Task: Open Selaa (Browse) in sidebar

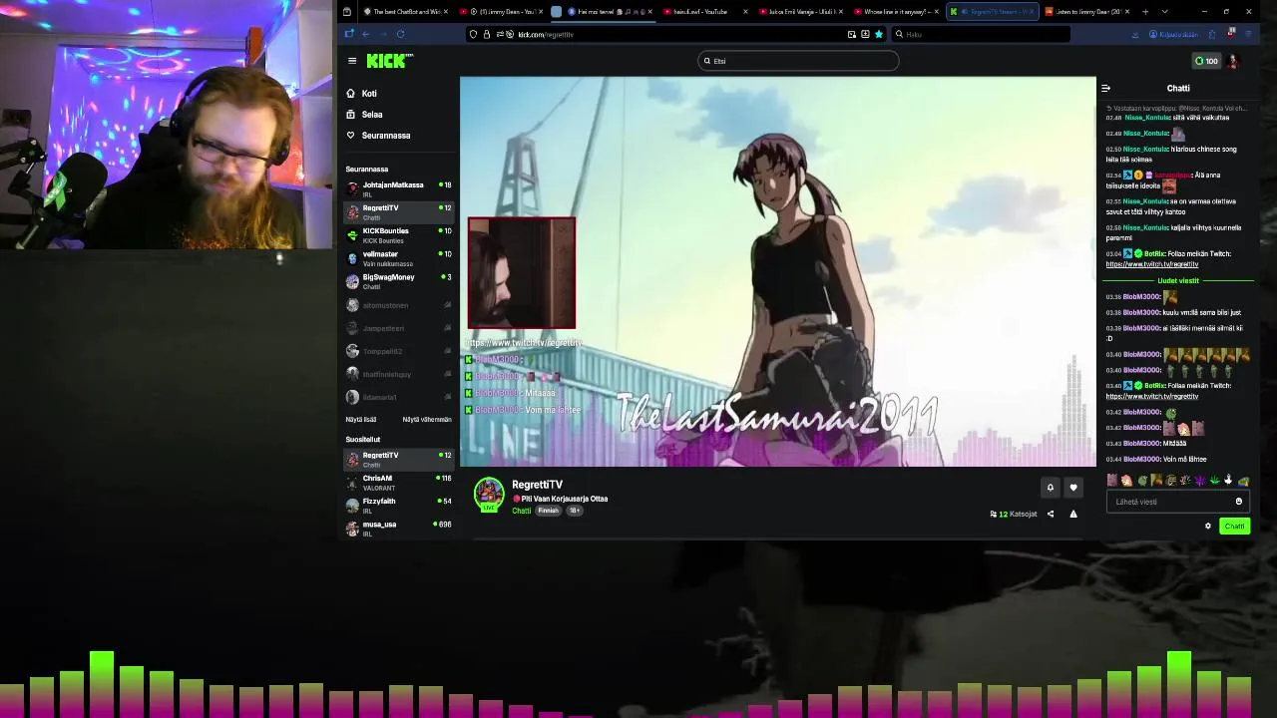Action: click(364, 114)
